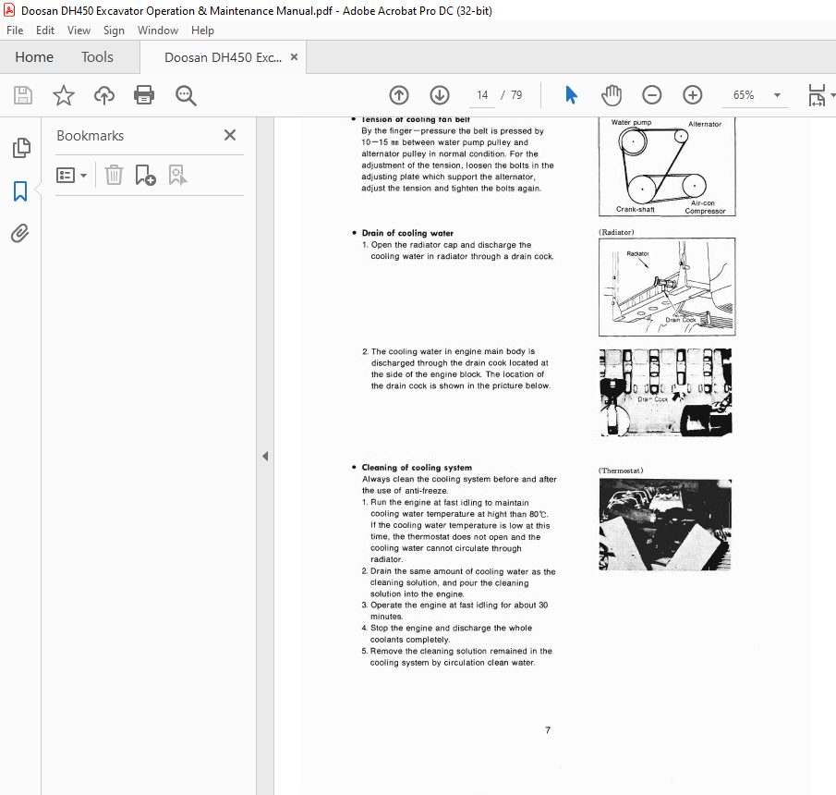
Task: Upload file to cloud icon
Action: pos(104,95)
